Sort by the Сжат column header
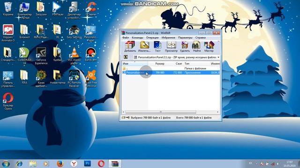Image resolution: width=300 pixels, height=168 pixels. (179, 63)
